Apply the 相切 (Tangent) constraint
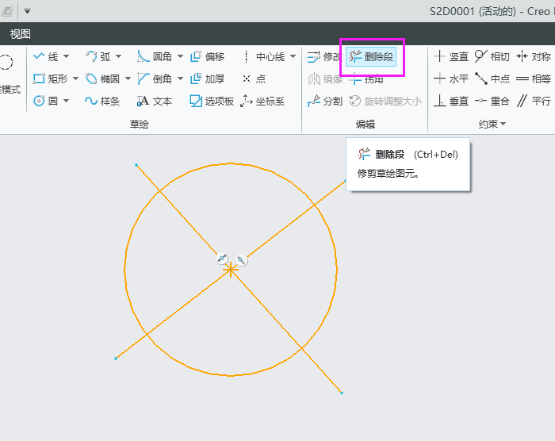Viewport: 555px width, 441px height. [x=492, y=56]
